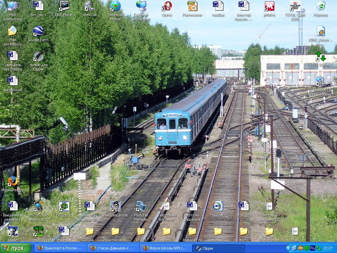Open the Плейлист media file icon
Screen dimensions: 337x253
[218, 207]
